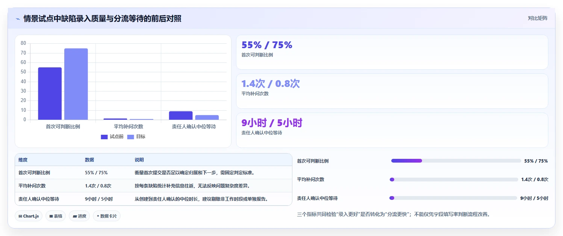
Task: Click the 对比矩阵 label in the header
Action: (538, 18)
